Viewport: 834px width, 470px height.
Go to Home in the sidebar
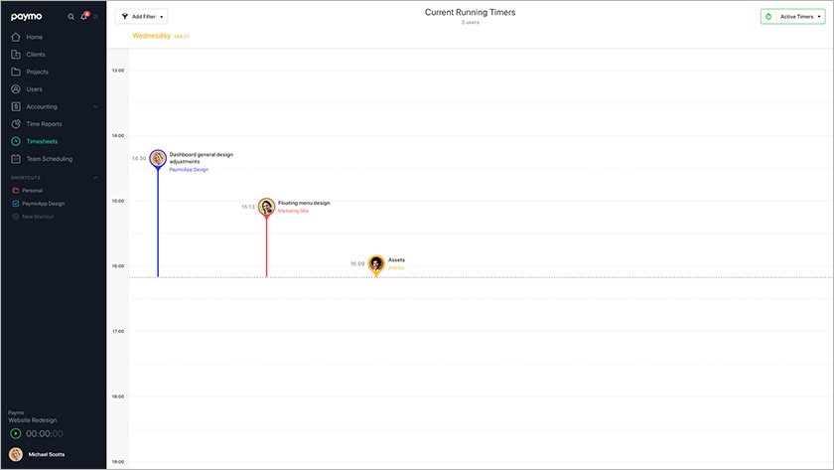click(x=35, y=37)
